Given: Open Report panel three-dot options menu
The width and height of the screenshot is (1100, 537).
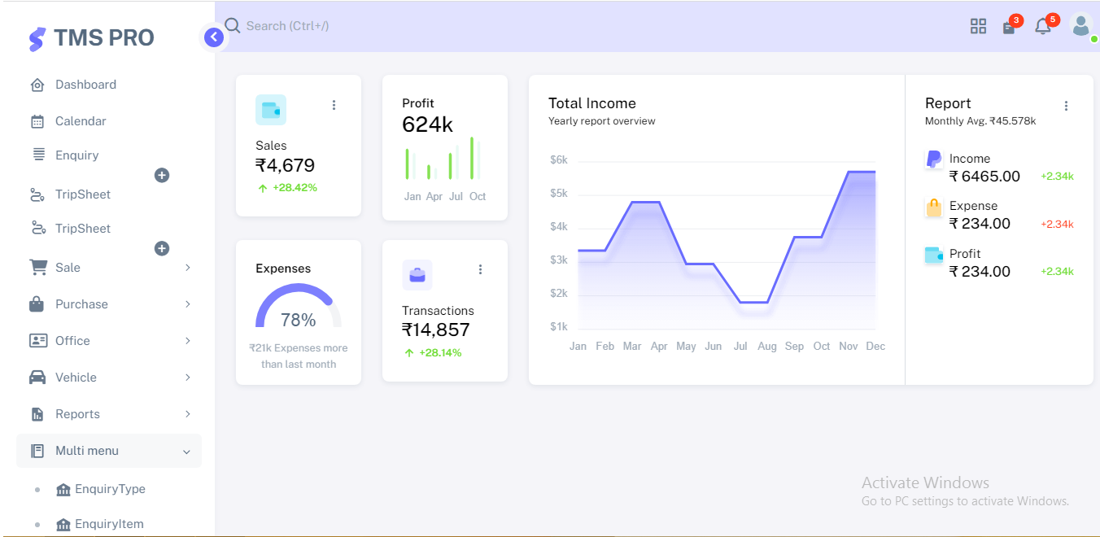Looking at the screenshot, I should coord(1066,106).
